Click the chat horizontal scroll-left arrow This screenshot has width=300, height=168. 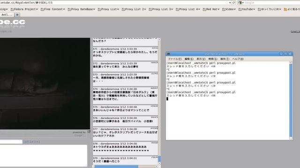coord(93,167)
